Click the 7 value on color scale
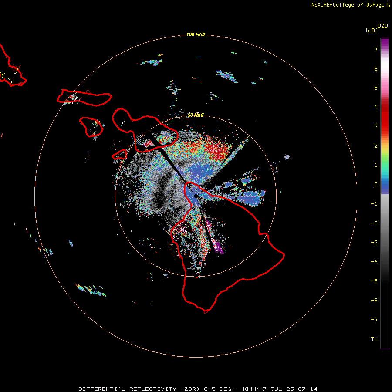 (376, 49)
